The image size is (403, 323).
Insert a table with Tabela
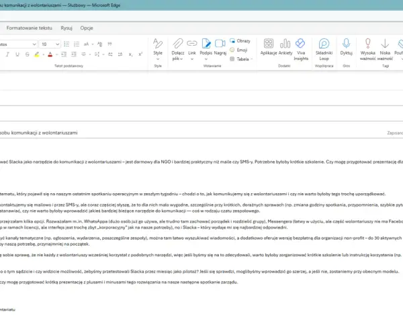tap(241, 59)
